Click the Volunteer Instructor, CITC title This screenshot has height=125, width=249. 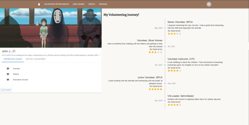(x=181, y=59)
